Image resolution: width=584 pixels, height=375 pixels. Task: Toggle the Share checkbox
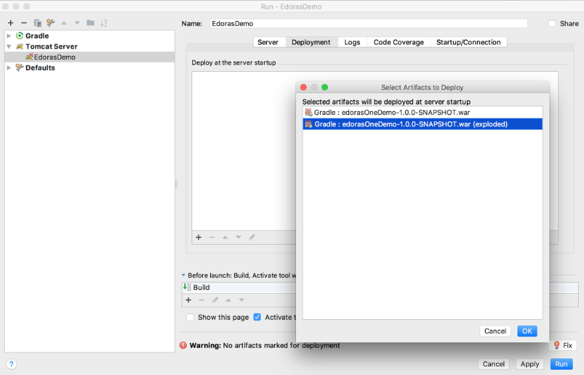[552, 23]
